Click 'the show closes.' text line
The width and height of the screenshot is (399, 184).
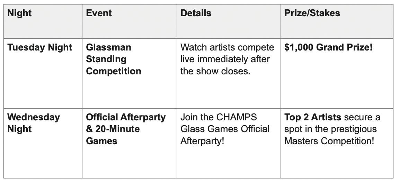pos(215,71)
